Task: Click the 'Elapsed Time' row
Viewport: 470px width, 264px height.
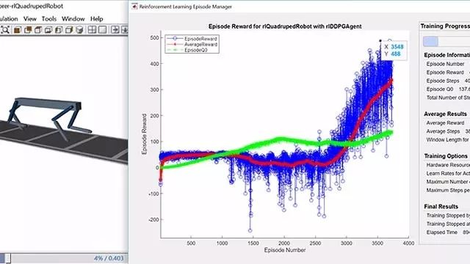Action: (448, 232)
